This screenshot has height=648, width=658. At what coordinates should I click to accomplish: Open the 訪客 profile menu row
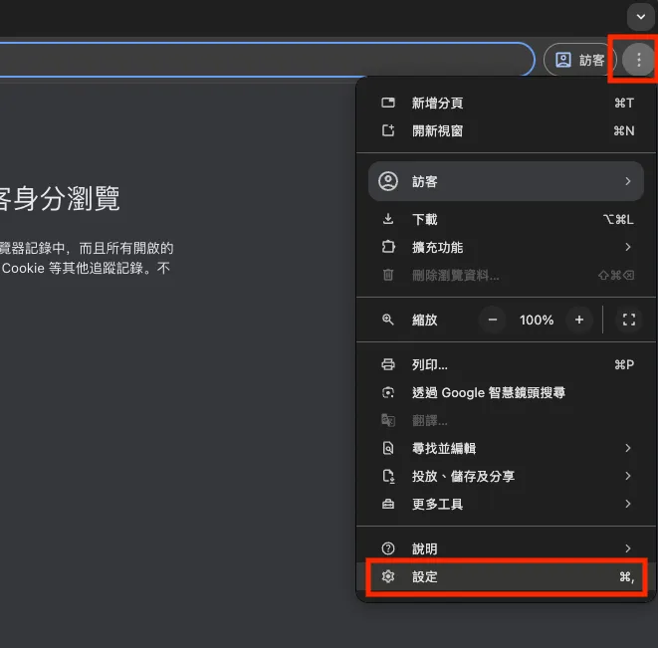pyautogui.click(x=506, y=181)
